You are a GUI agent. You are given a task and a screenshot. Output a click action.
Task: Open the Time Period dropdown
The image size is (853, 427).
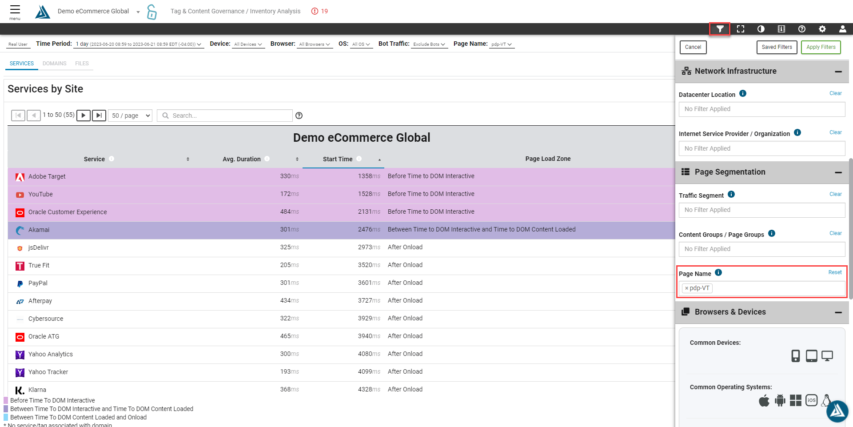tap(139, 44)
